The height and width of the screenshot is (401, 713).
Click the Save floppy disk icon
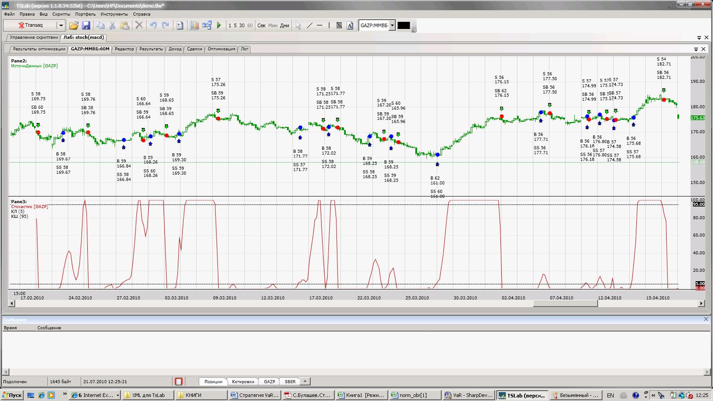click(86, 25)
